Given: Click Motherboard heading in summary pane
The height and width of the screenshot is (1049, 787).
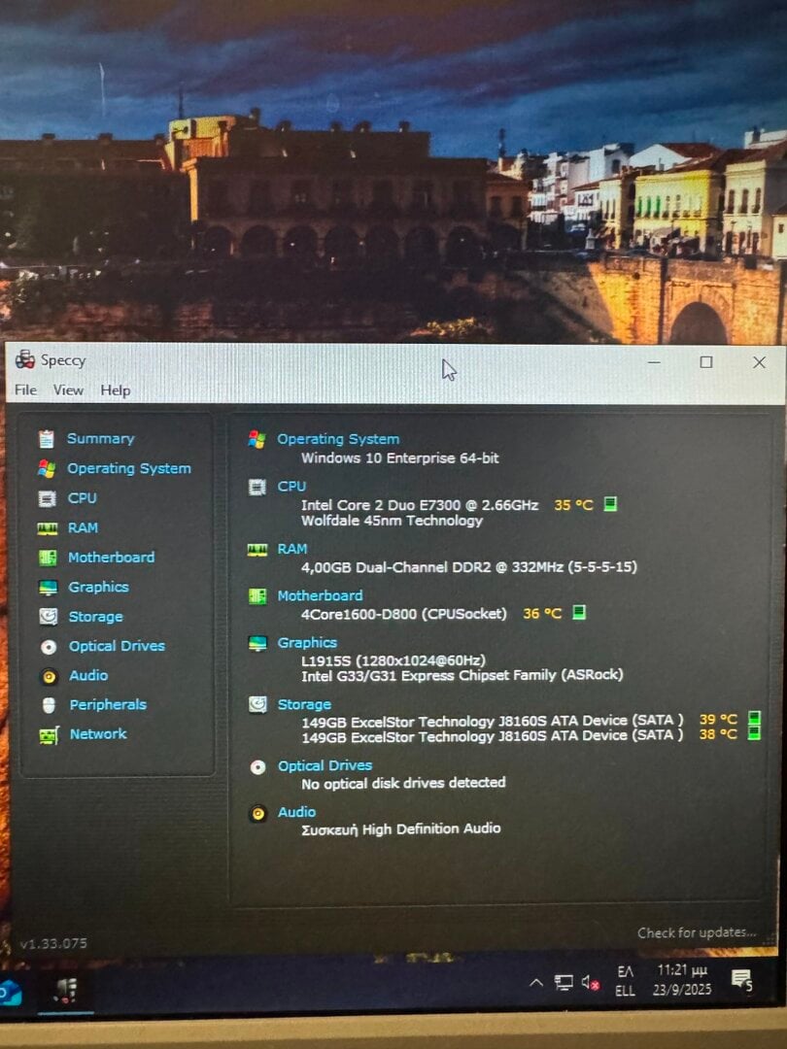Looking at the screenshot, I should (x=320, y=595).
